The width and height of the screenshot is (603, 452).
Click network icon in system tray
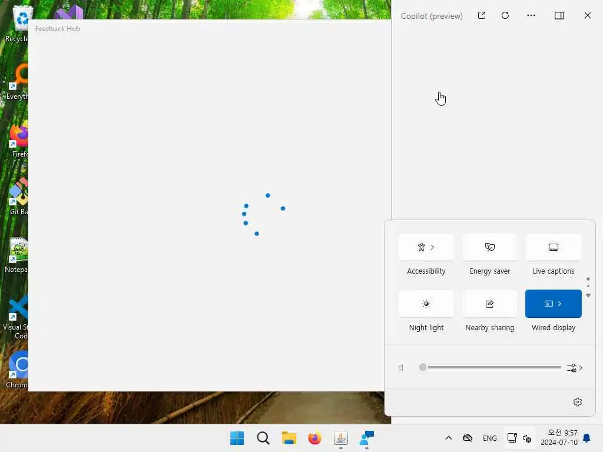point(512,438)
